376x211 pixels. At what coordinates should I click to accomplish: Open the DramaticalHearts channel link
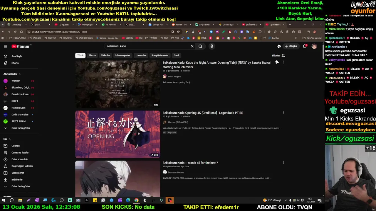[x=176, y=173]
